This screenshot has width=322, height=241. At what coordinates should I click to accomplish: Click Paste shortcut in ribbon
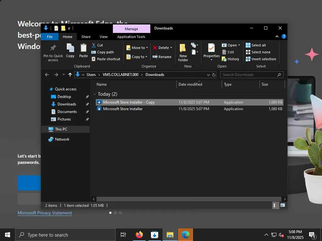[x=106, y=59]
